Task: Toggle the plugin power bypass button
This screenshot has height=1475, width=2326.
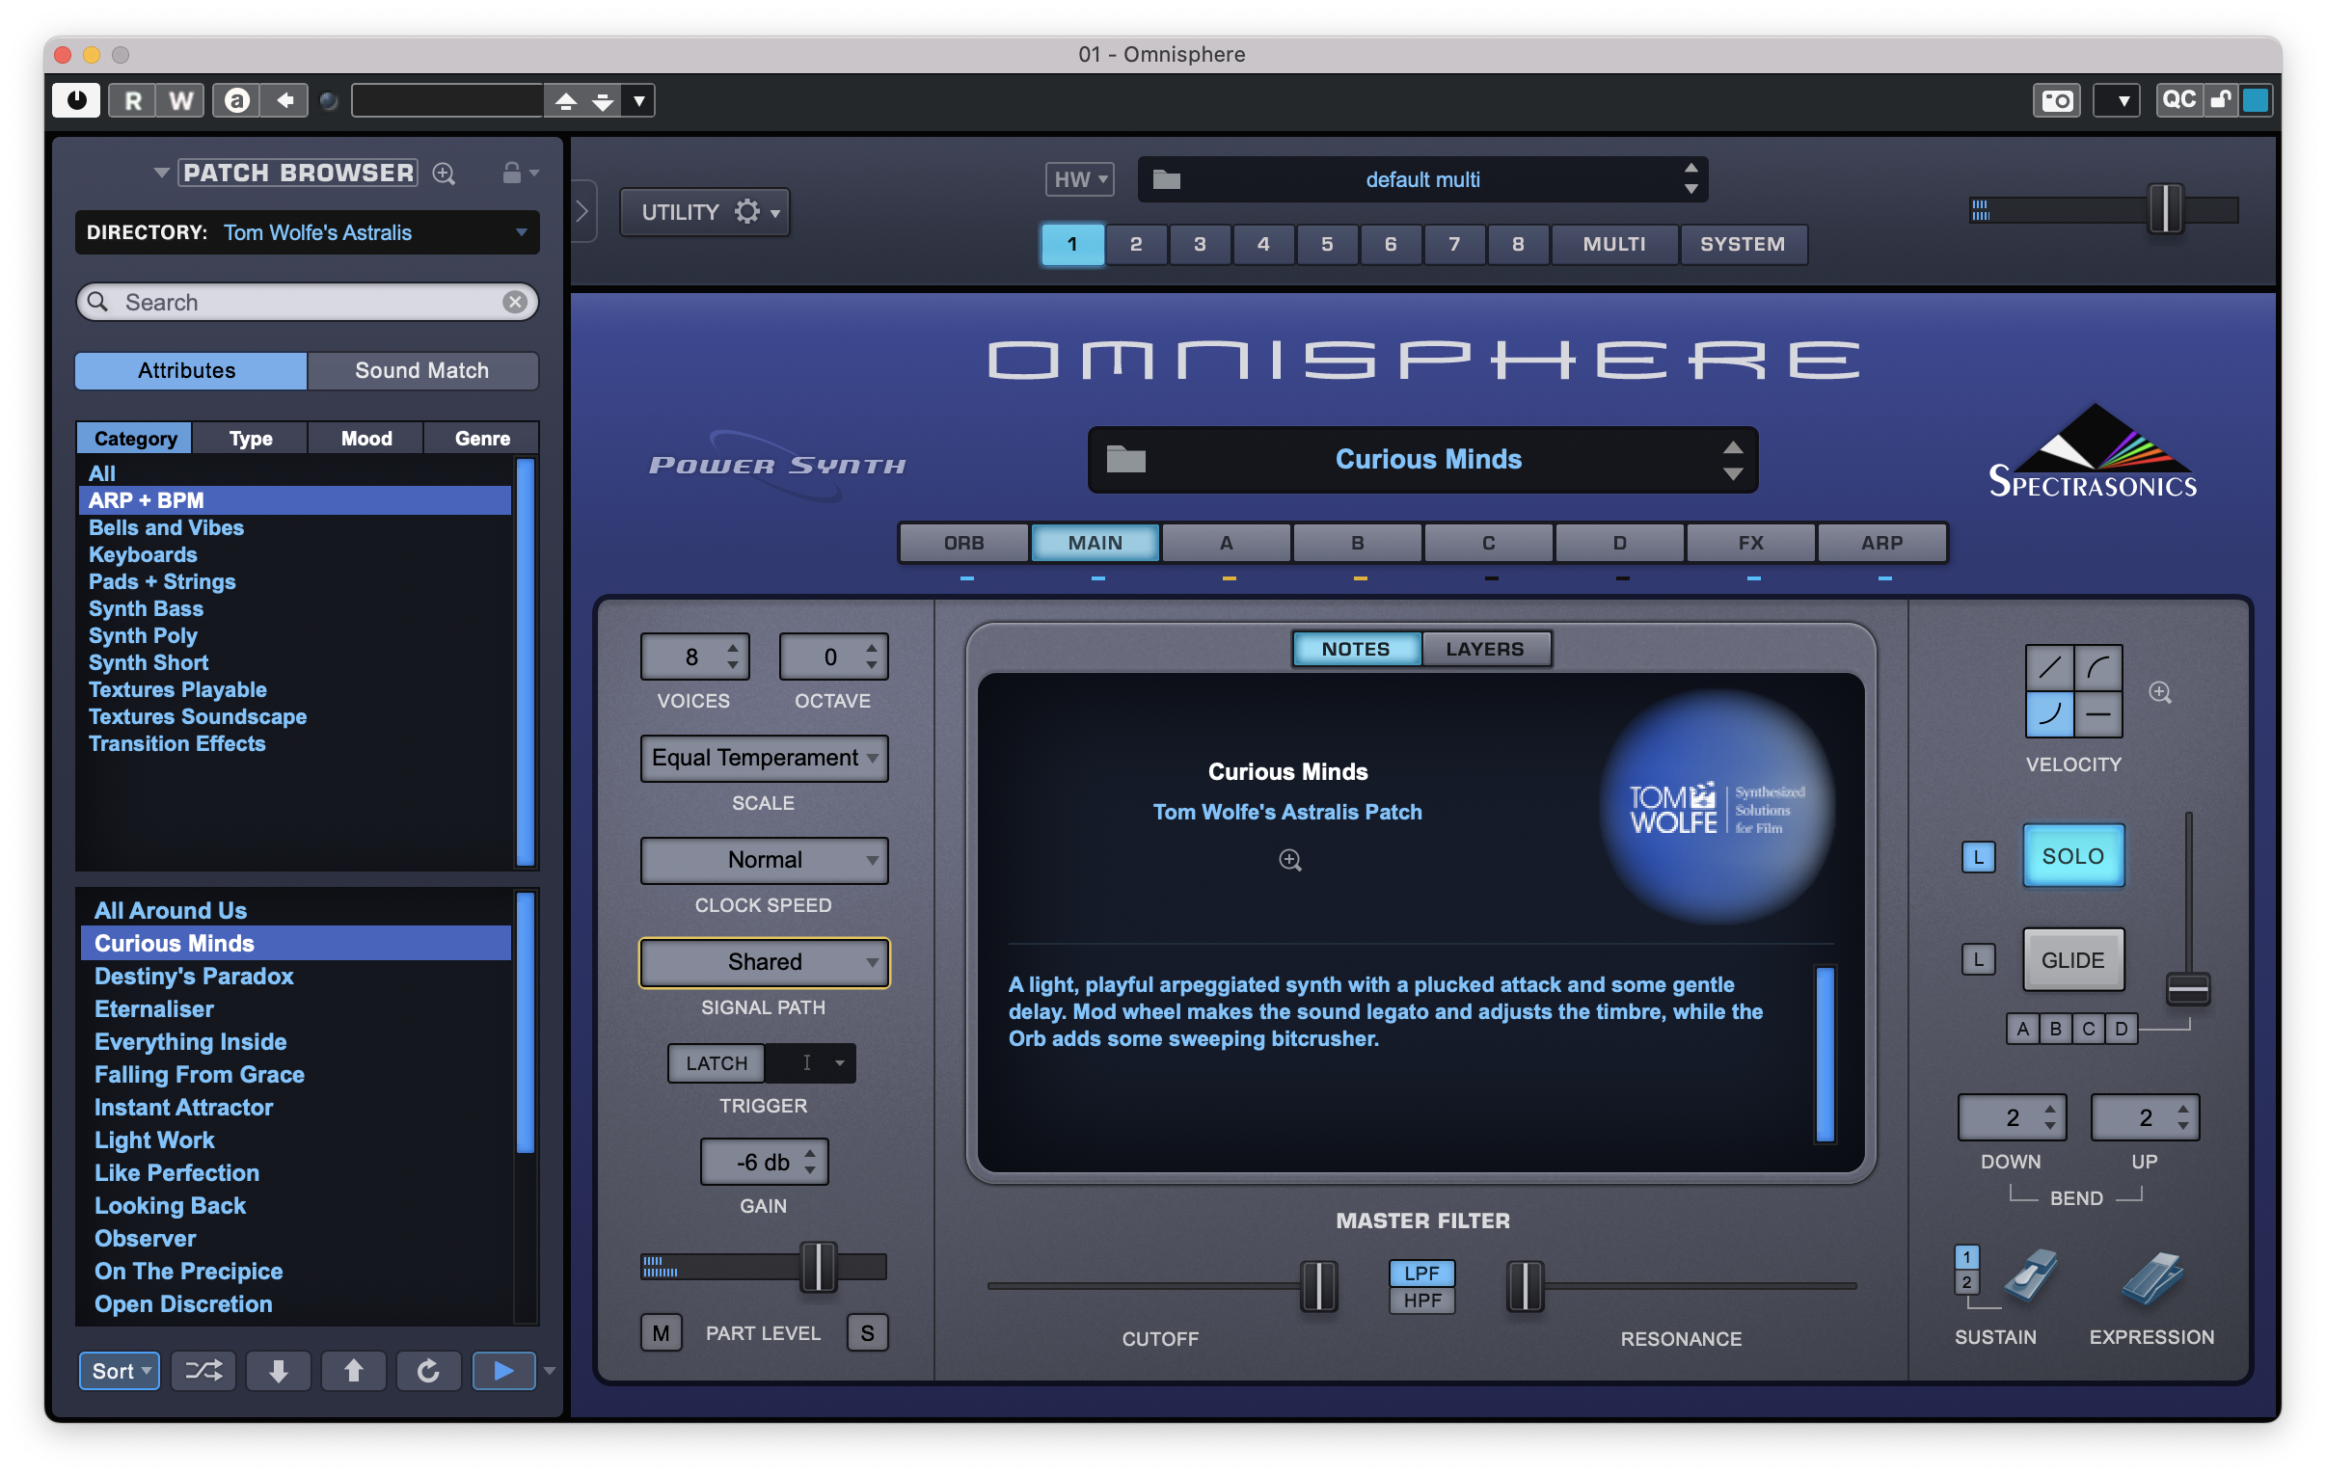Action: coord(76,100)
